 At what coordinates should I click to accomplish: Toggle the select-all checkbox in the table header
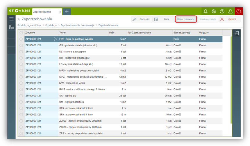[x=21, y=33]
